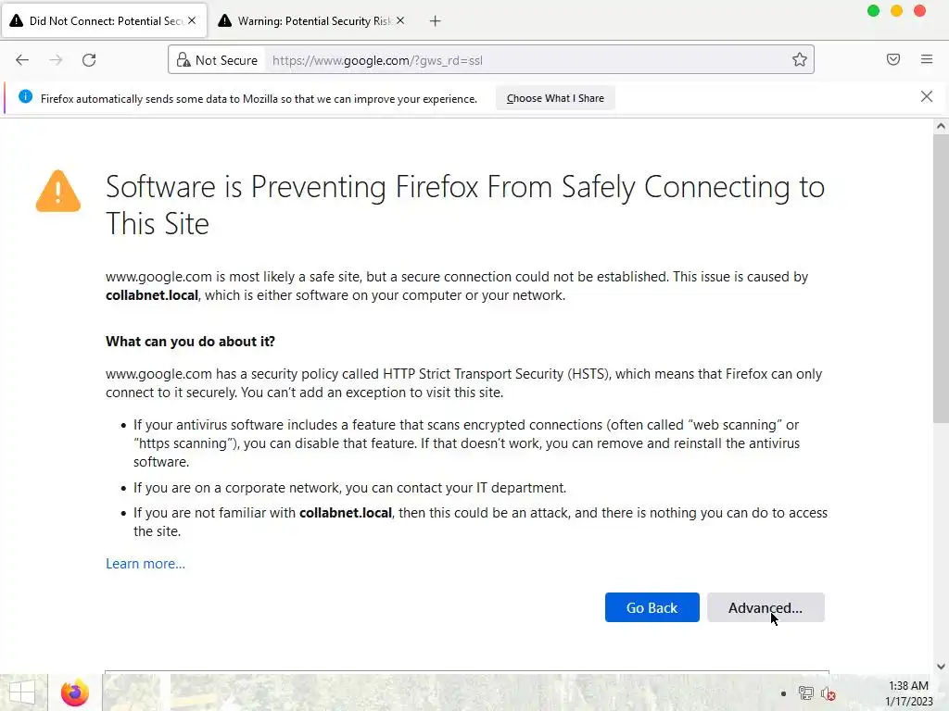The height and width of the screenshot is (711, 949).
Task: Click the network tray icon
Action: coord(806,693)
